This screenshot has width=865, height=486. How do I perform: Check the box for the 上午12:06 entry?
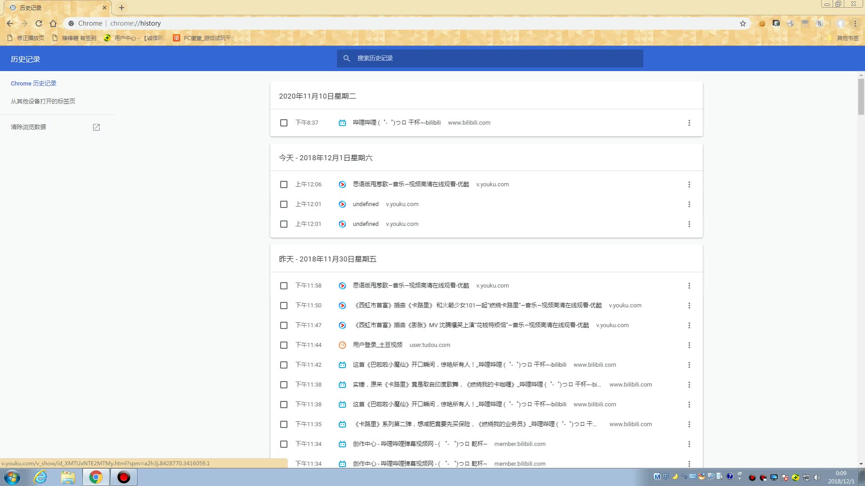pos(284,184)
